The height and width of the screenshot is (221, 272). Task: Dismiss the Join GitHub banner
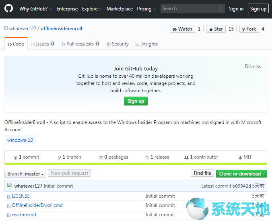tap(253, 66)
